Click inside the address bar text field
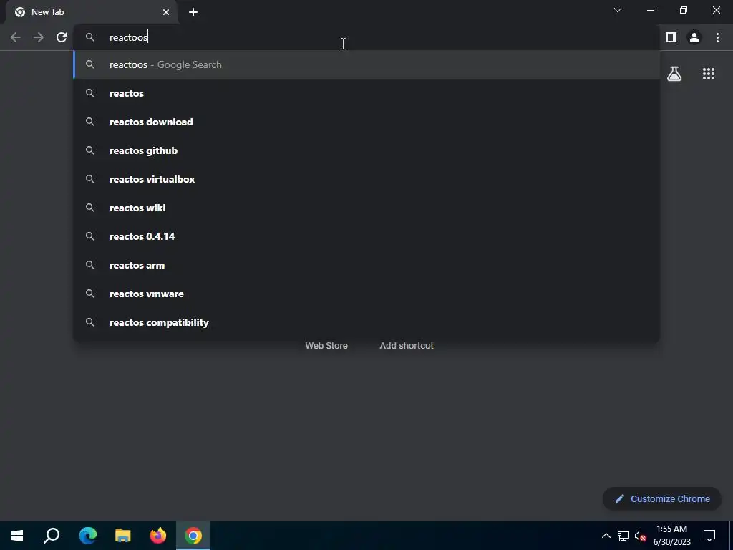Image resolution: width=733 pixels, height=550 pixels. [366, 37]
